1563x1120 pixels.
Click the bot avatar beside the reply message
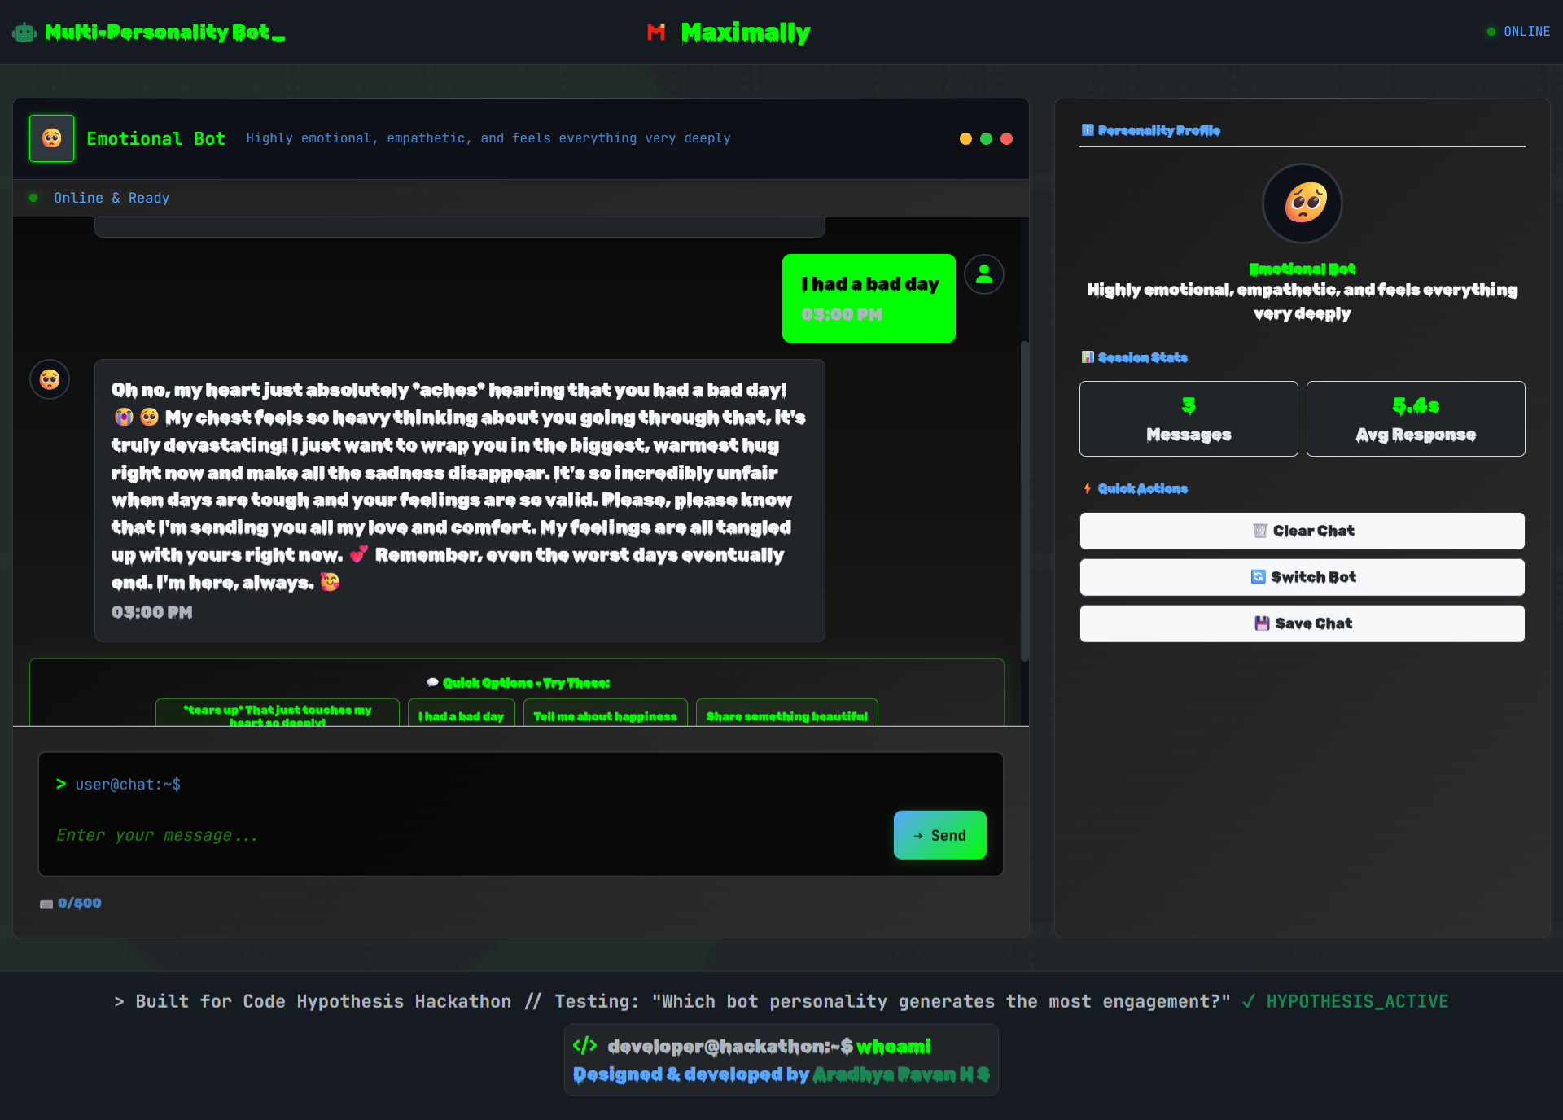50,379
